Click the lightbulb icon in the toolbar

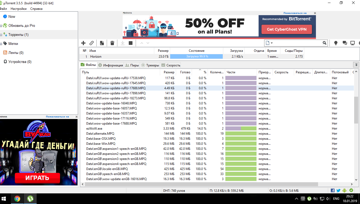point(336,43)
